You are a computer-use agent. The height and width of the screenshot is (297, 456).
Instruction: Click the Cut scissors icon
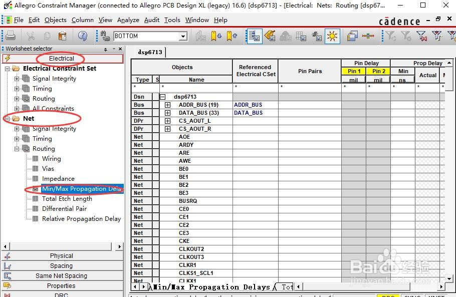30,36
